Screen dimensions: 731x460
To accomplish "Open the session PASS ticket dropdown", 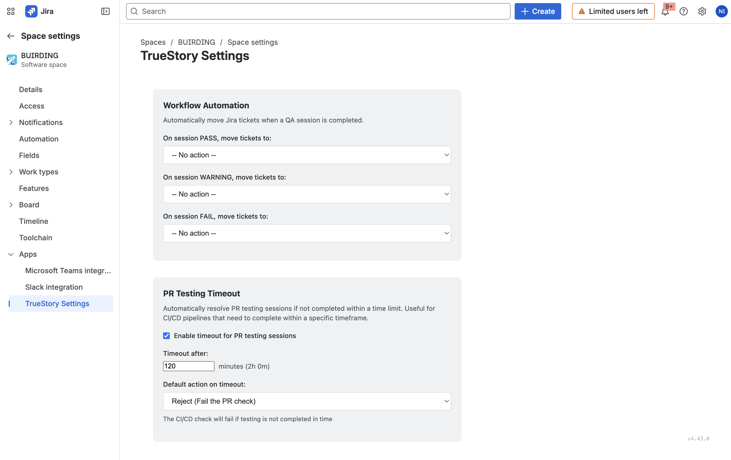I will (307, 155).
